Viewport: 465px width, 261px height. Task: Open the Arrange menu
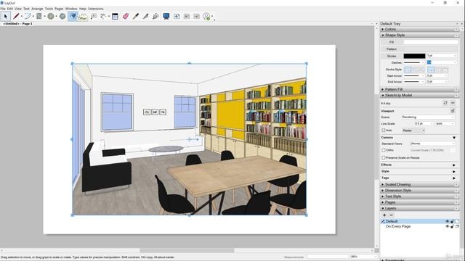pyautogui.click(x=37, y=9)
